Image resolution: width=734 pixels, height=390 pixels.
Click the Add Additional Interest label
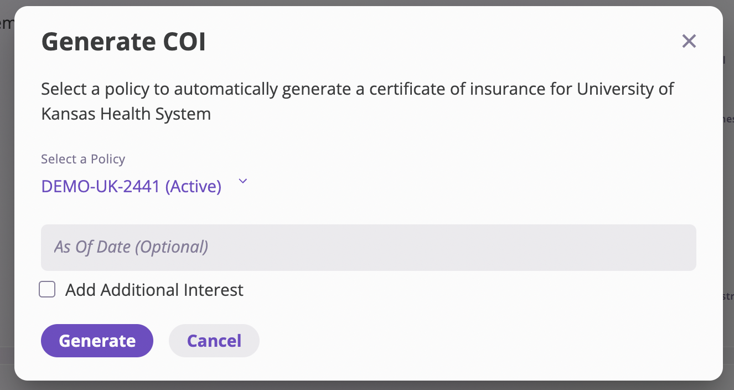(x=154, y=290)
